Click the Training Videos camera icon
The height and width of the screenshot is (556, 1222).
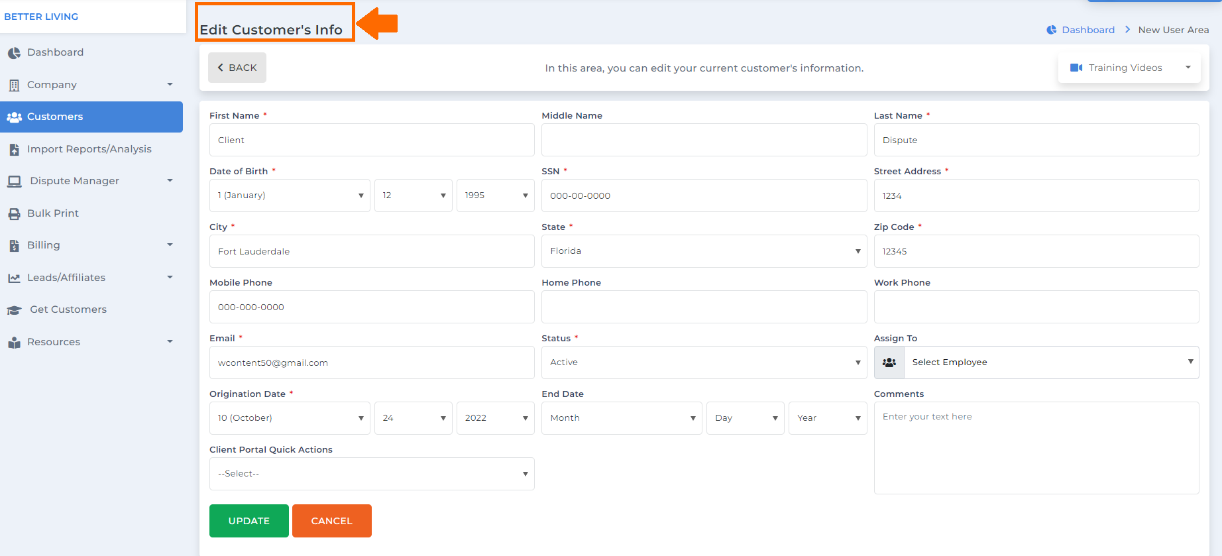tap(1076, 68)
